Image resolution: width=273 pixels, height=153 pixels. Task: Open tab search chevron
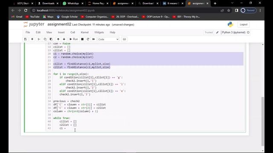coord(232,3)
